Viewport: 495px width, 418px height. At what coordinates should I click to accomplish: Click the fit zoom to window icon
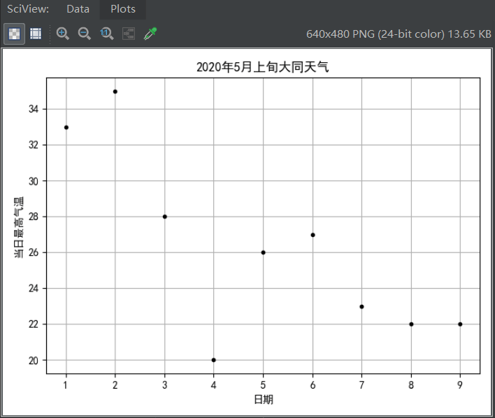(129, 34)
